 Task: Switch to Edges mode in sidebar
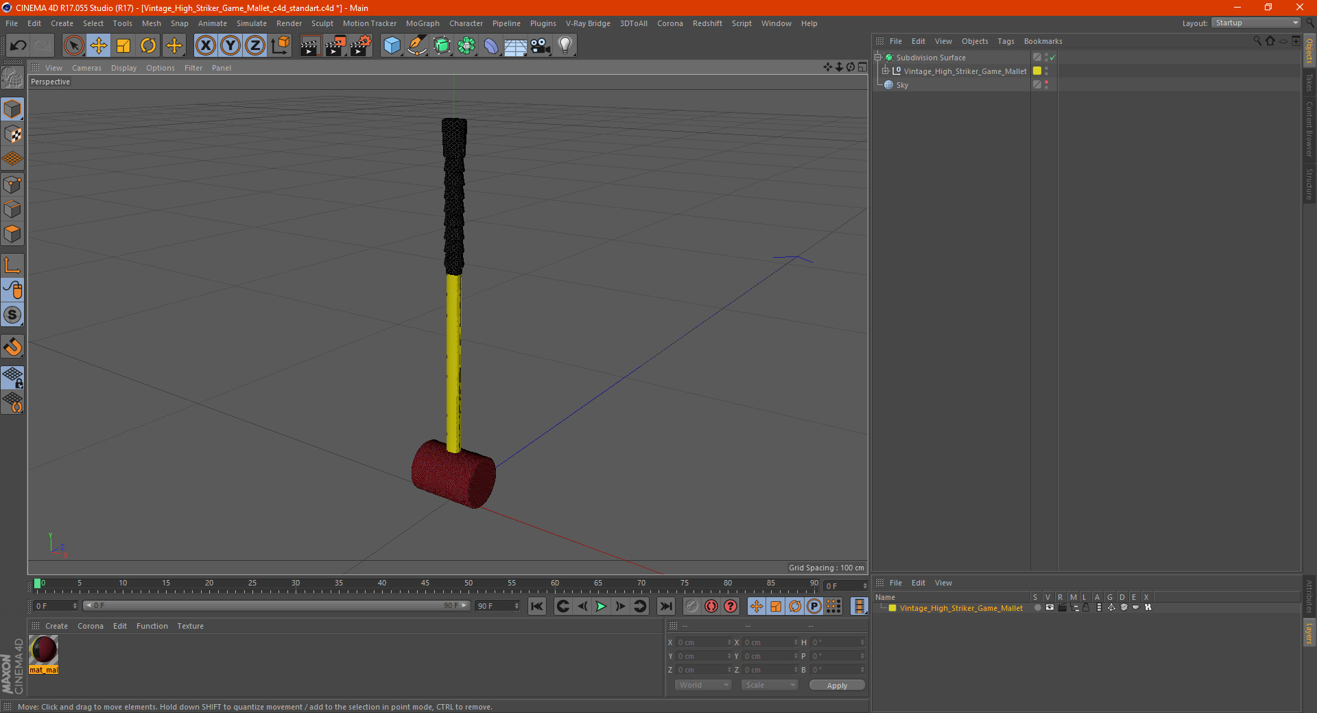(12, 209)
